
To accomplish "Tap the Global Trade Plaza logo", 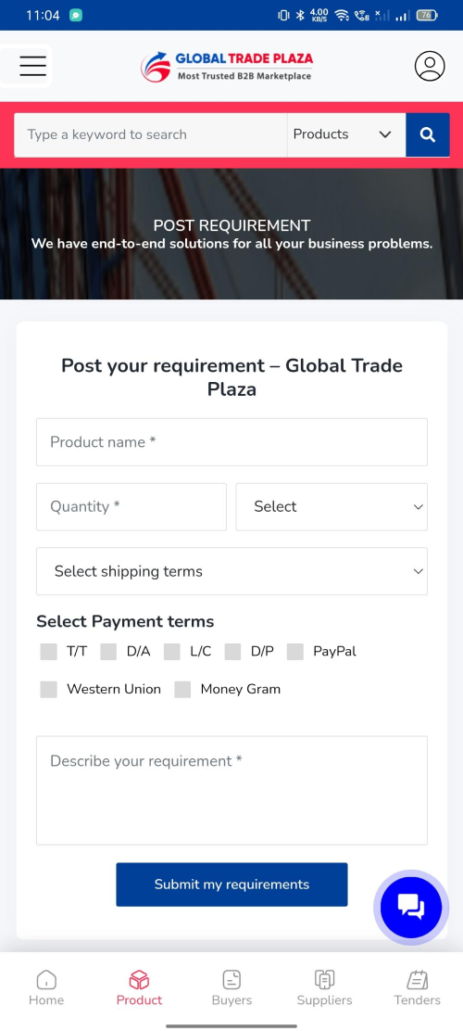I will pos(227,67).
